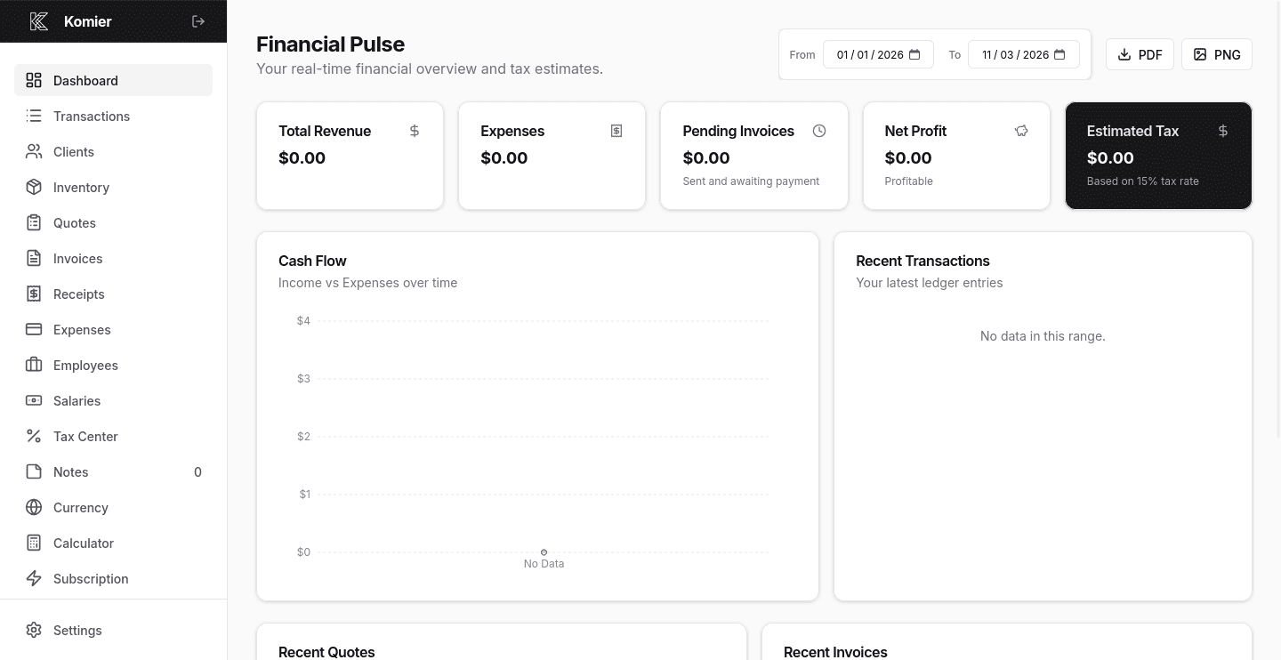Click the globe icon next to Currency

coord(34,507)
